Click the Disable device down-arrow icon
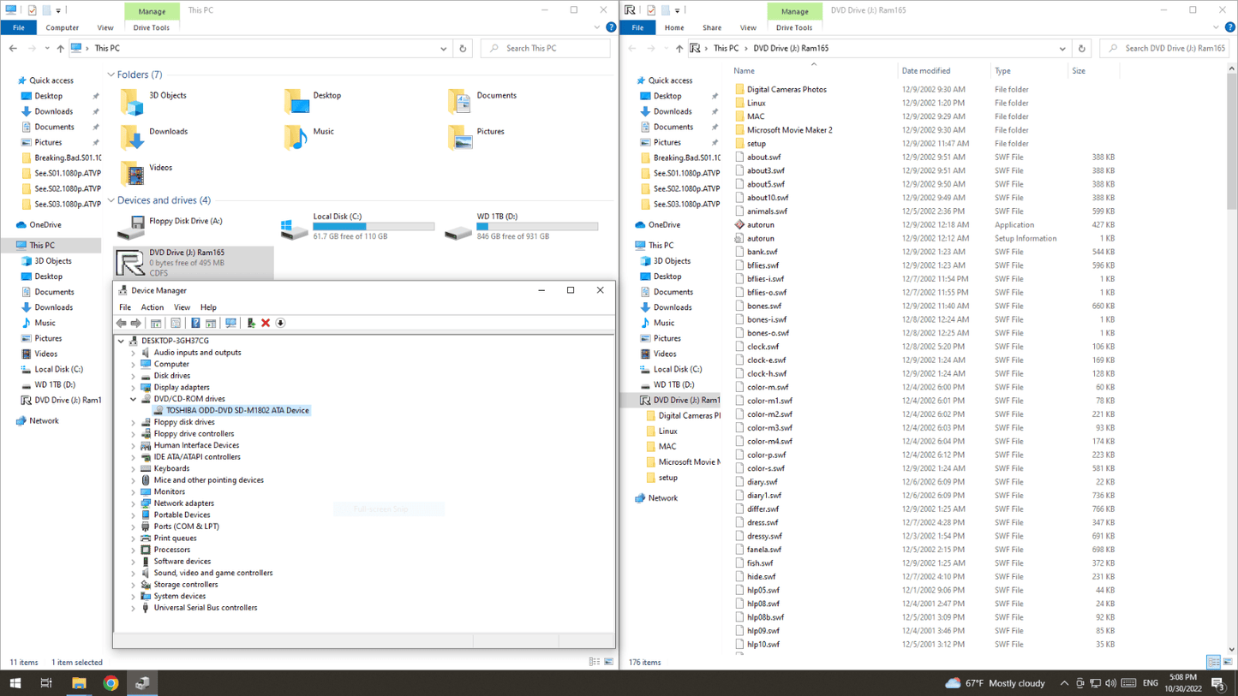Image resolution: width=1238 pixels, height=696 pixels. tap(280, 323)
